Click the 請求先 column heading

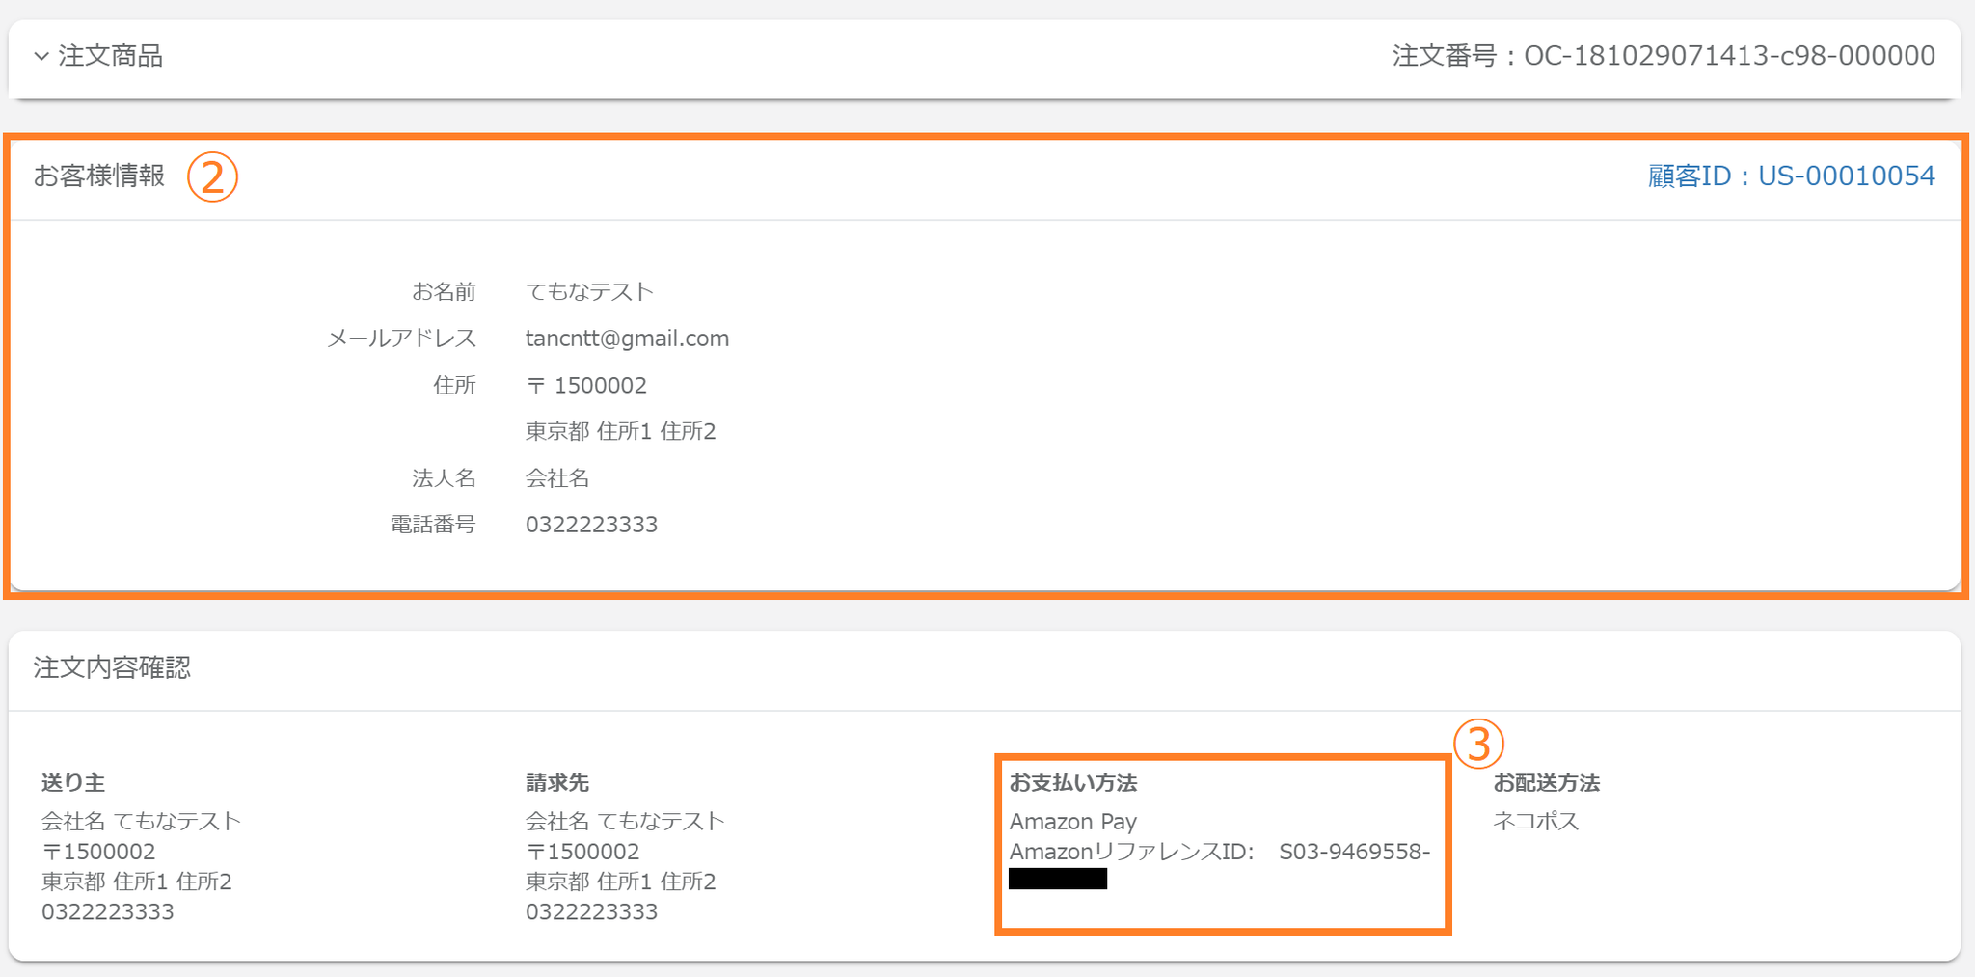[x=557, y=783]
